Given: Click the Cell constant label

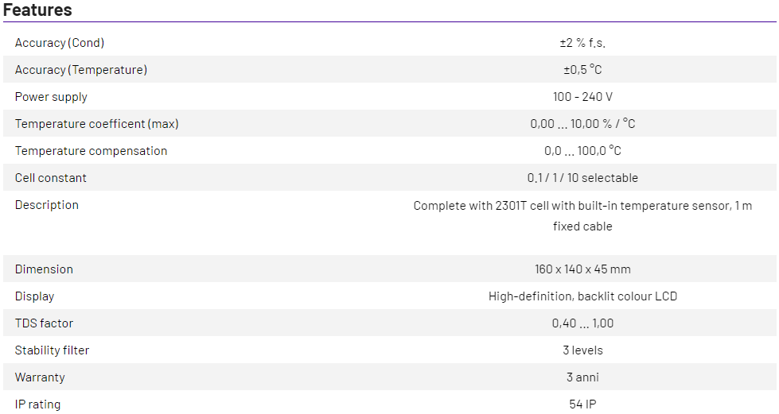Looking at the screenshot, I should (x=51, y=178).
